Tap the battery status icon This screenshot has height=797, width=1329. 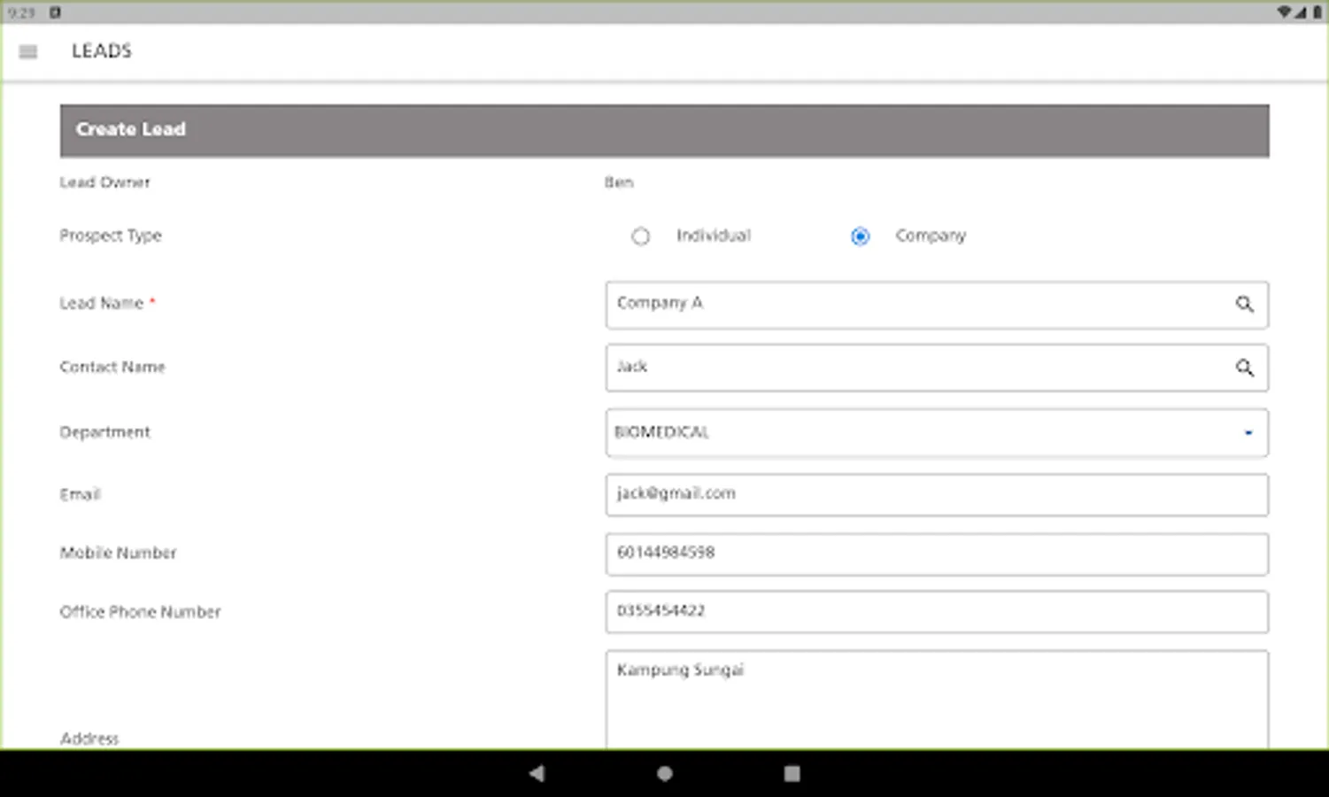[1316, 12]
